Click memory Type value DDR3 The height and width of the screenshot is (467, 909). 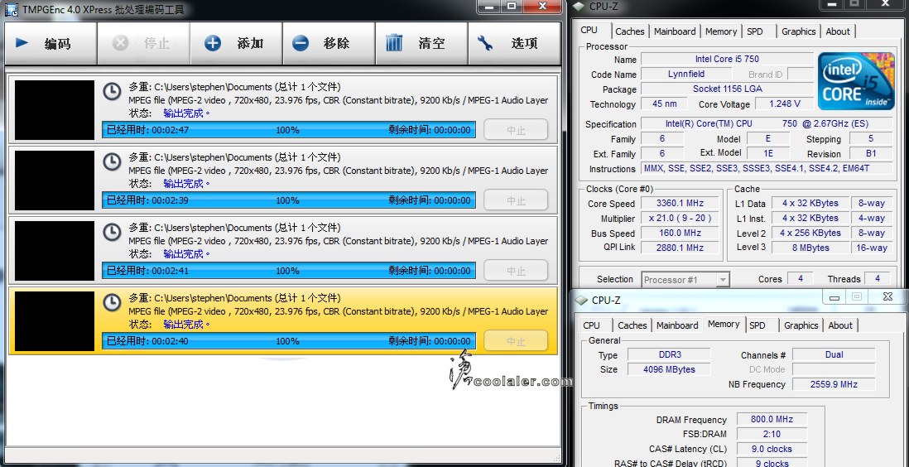tap(669, 354)
